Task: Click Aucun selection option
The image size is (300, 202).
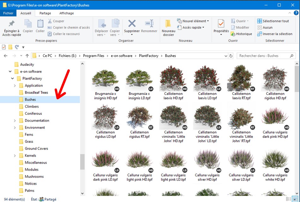Action: [x=265, y=27]
